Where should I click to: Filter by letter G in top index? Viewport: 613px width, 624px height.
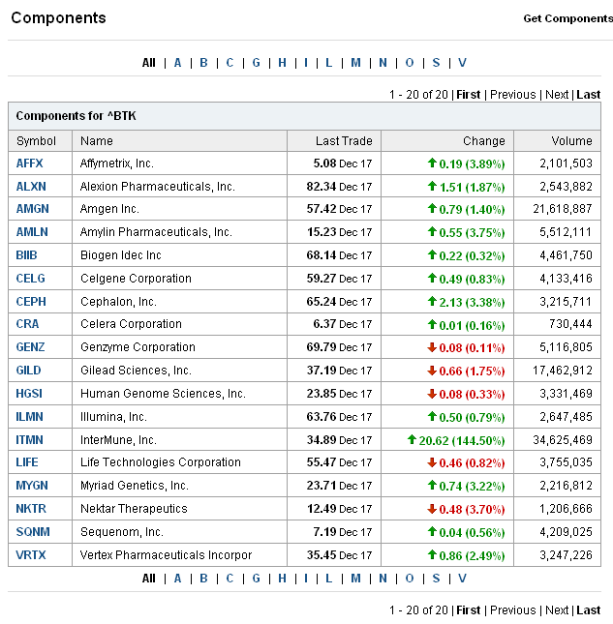click(256, 63)
